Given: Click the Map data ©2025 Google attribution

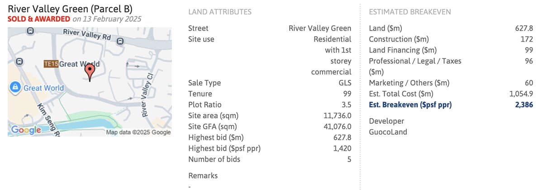Looking at the screenshot, I should [x=138, y=132].
